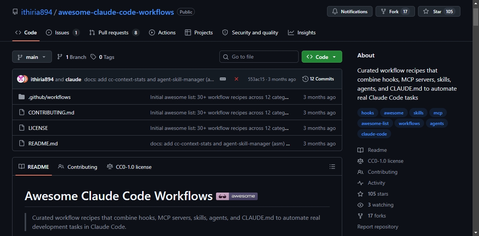Viewport: 479px width, 236px height.
Task: View the 0 Tags link
Action: click(x=102, y=57)
